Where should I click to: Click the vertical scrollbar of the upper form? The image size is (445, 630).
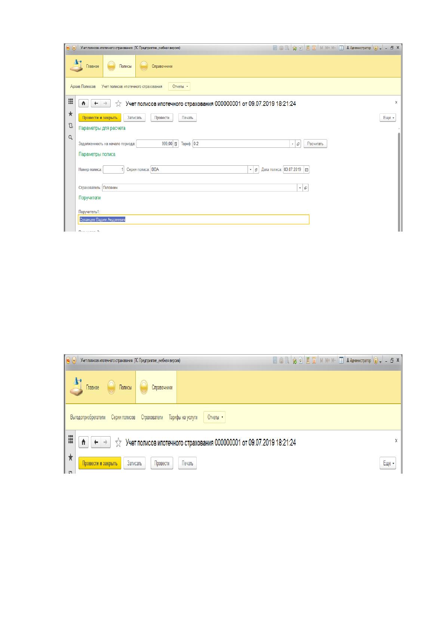[399, 180]
